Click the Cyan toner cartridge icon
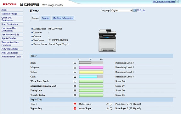Image resolution: width=181 pixels, height=114 pixels. [75, 77]
